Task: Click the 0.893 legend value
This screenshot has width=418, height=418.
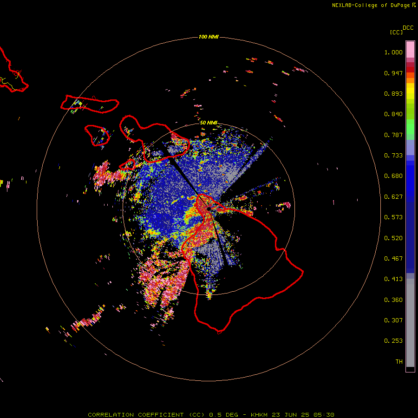Action: coord(393,93)
